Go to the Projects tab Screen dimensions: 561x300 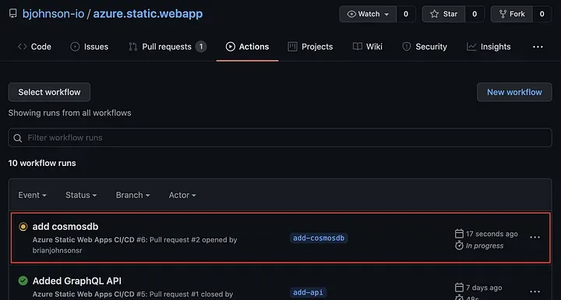(x=310, y=47)
